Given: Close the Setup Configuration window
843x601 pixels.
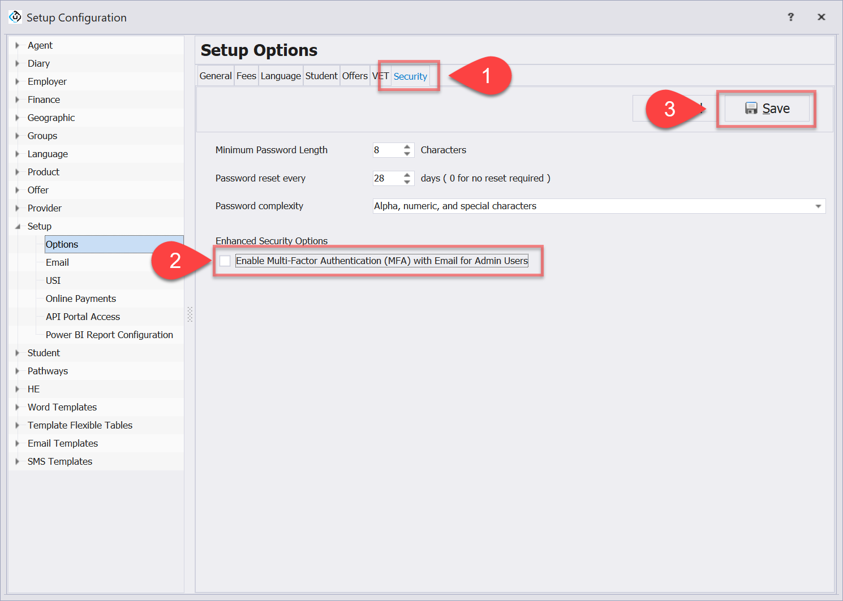Looking at the screenshot, I should point(821,17).
